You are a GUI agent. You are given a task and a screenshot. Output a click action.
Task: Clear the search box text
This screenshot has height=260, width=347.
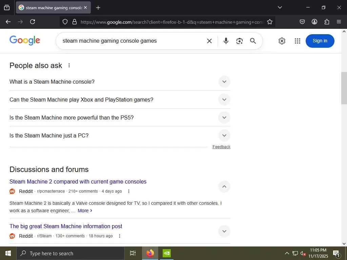tap(209, 41)
